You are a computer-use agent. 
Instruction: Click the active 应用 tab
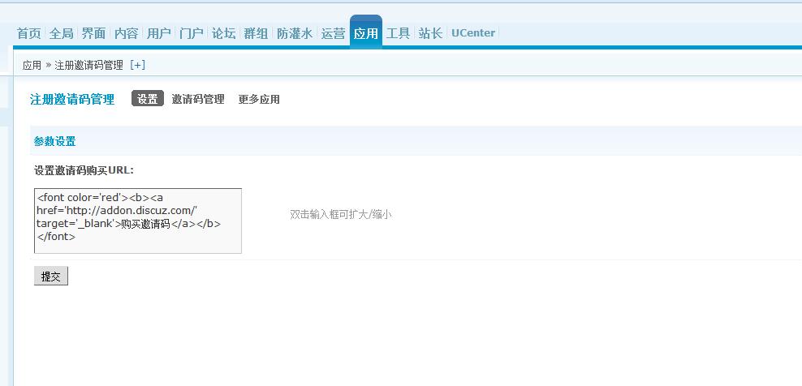(365, 33)
